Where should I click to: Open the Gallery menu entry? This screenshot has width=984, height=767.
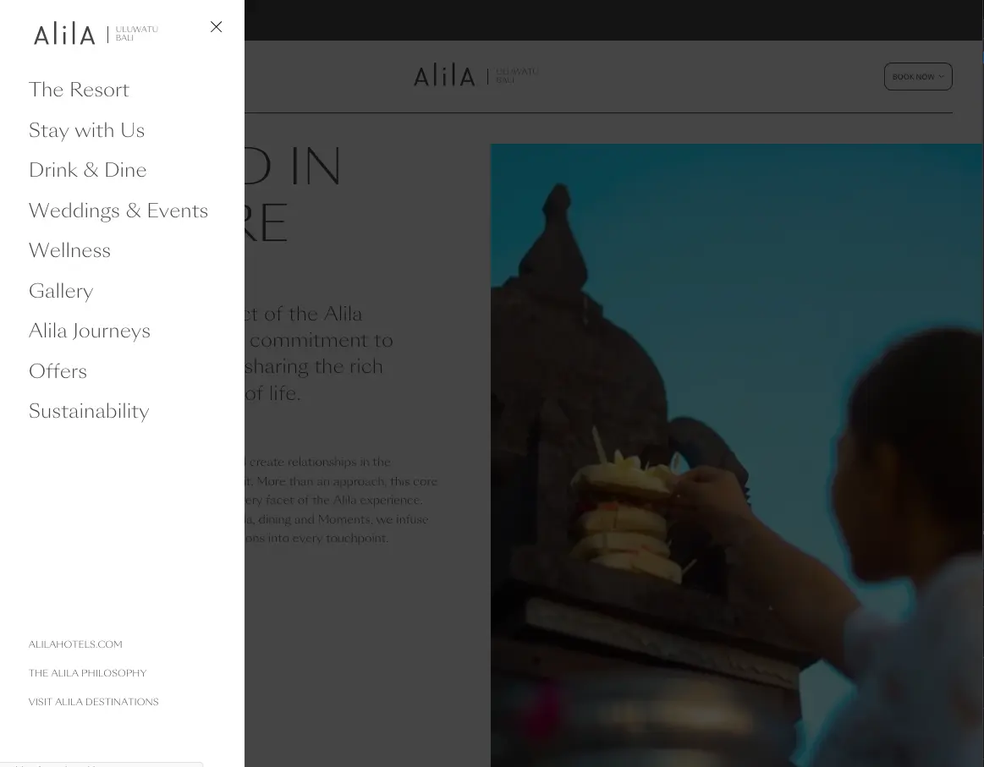click(61, 291)
